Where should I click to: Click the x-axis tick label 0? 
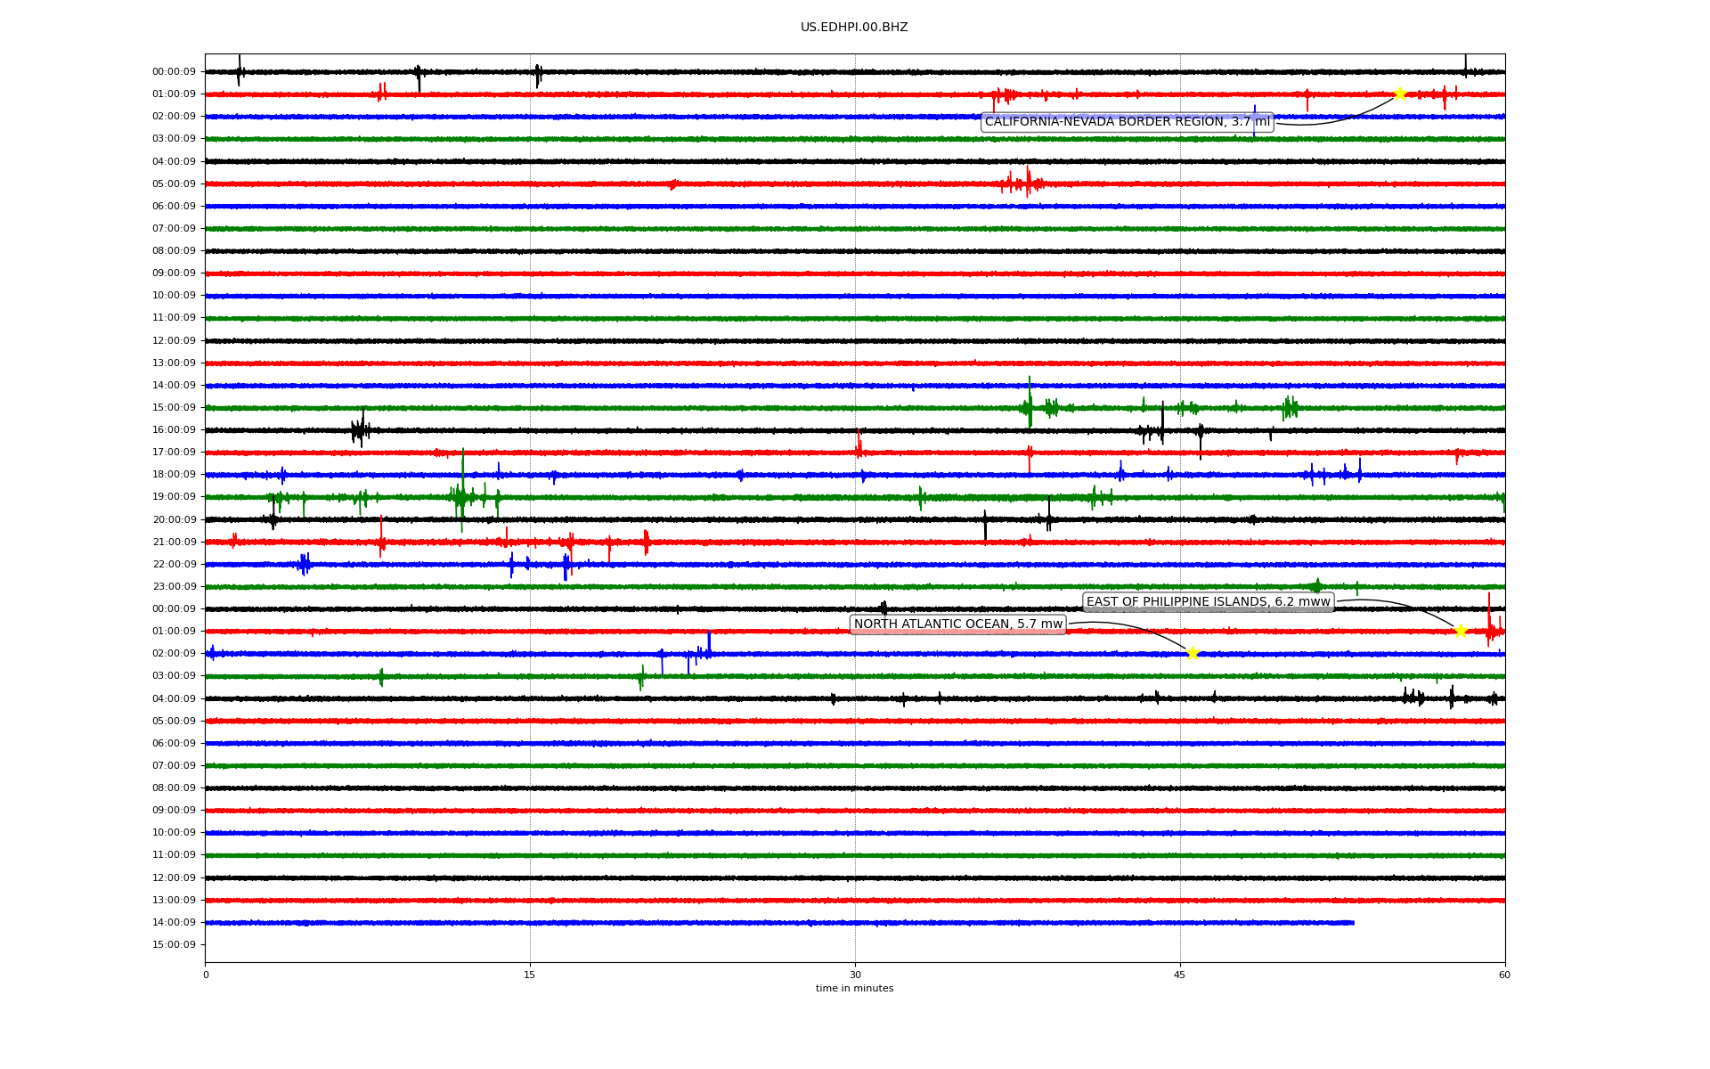coord(206,975)
